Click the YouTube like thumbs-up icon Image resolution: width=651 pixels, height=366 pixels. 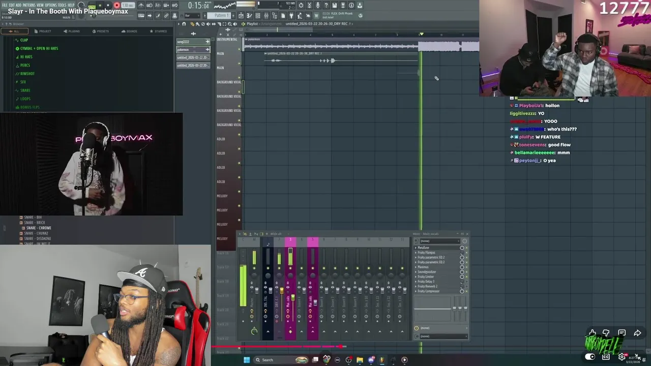593,333
